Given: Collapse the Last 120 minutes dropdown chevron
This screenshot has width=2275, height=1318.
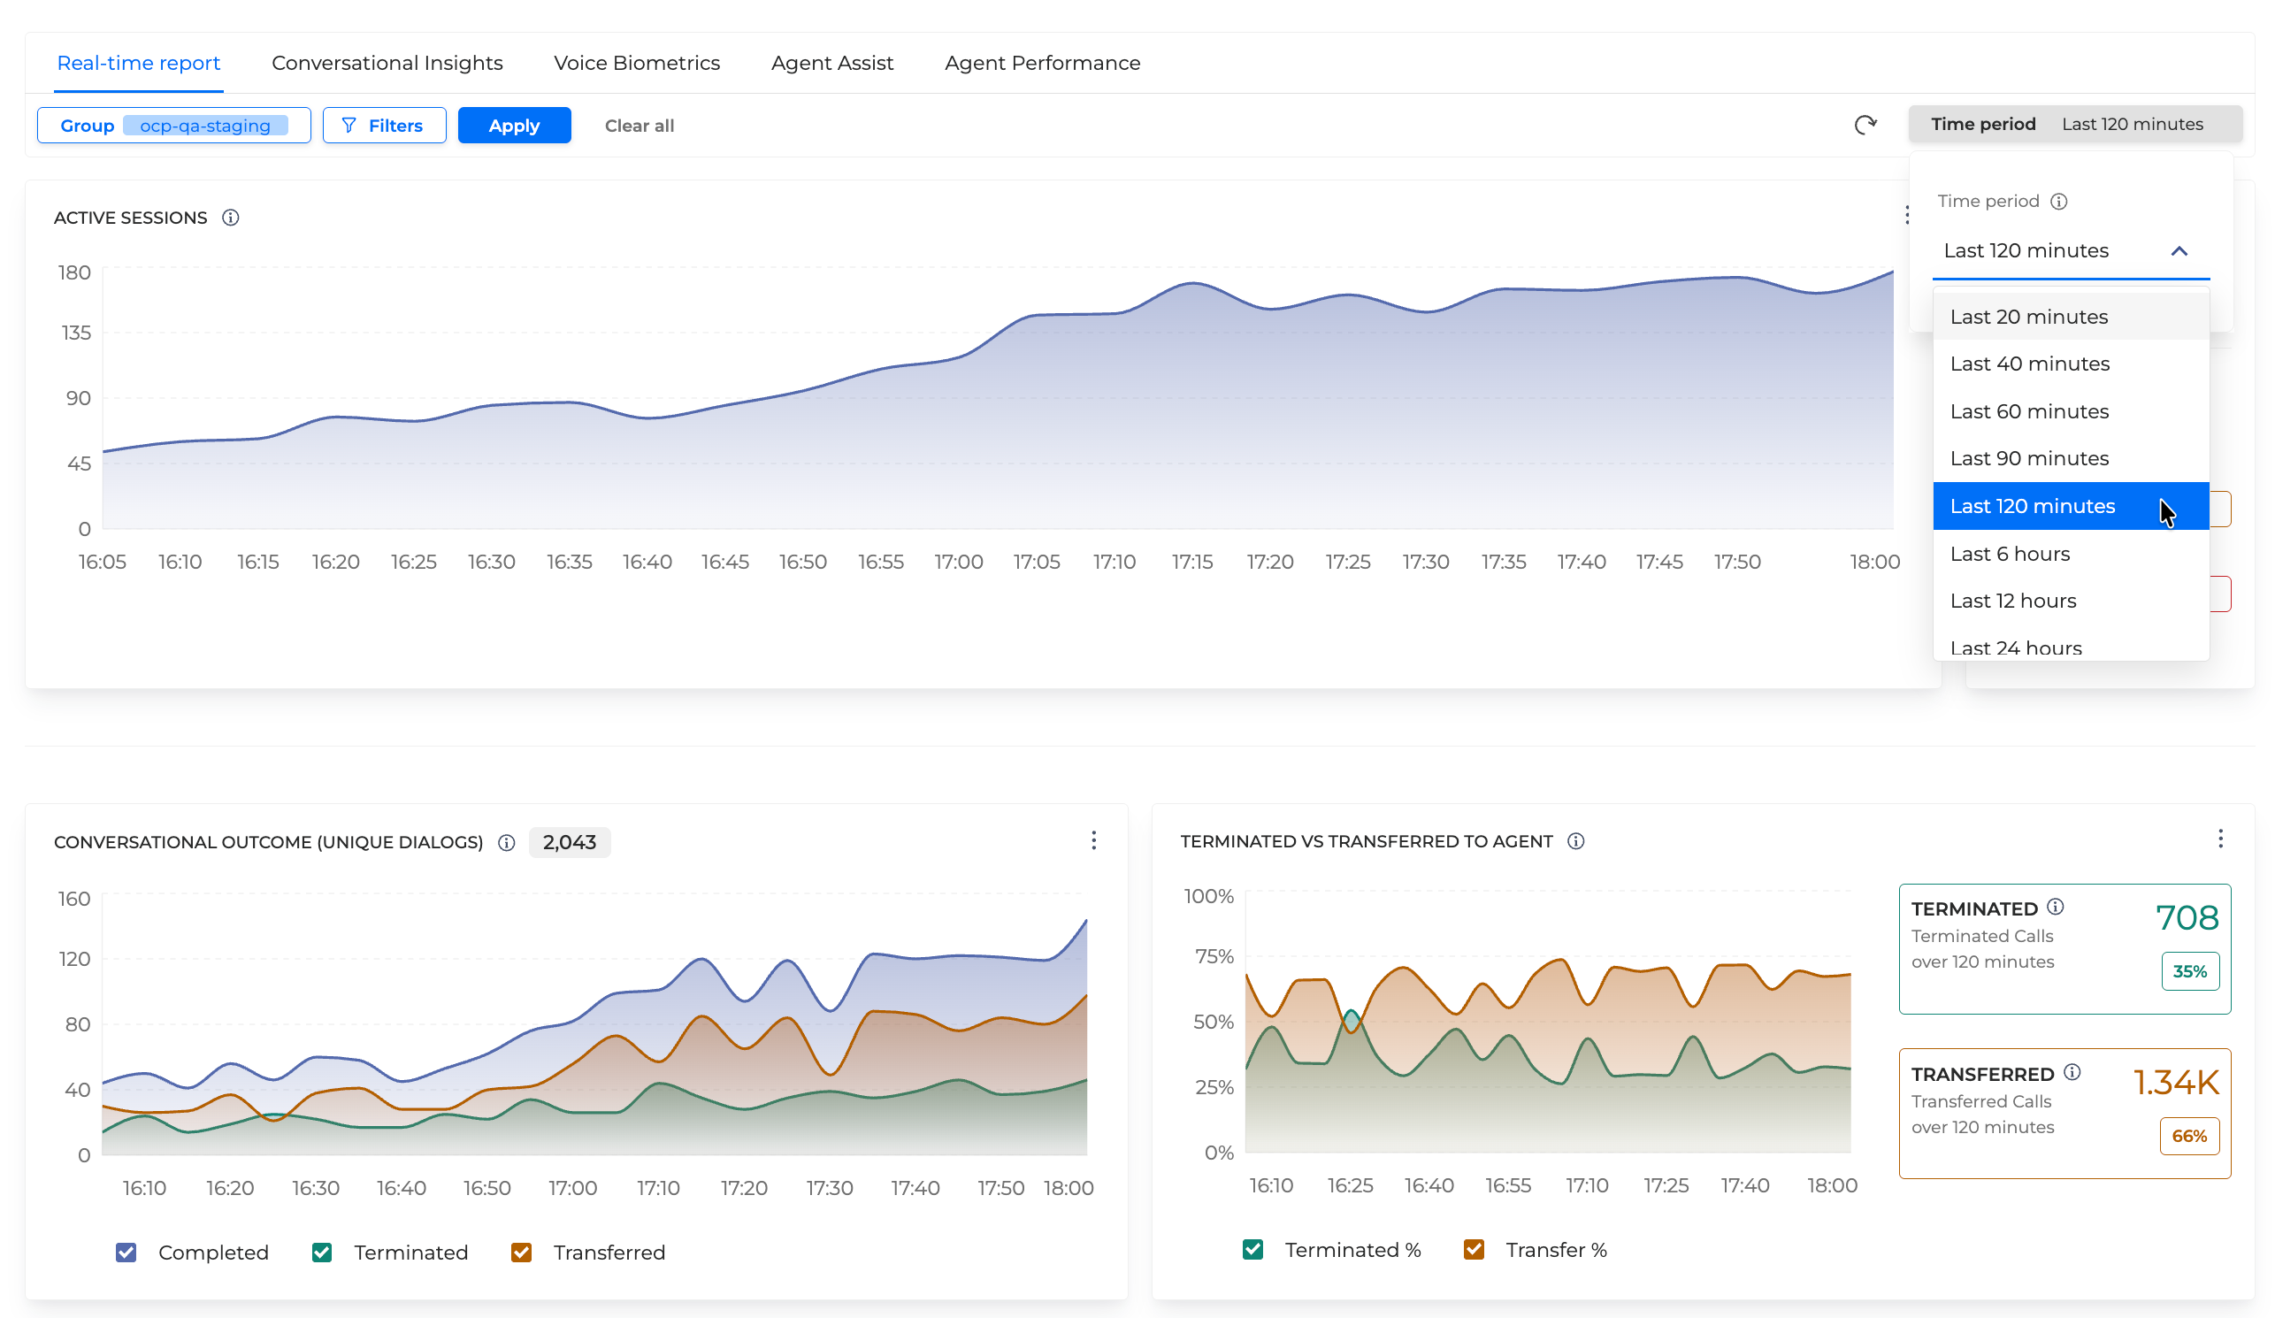Looking at the screenshot, I should [2179, 251].
